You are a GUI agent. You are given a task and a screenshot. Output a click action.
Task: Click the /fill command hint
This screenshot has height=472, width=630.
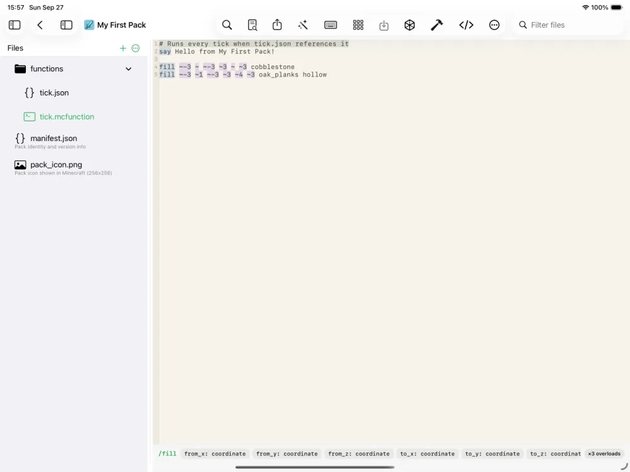tap(167, 454)
